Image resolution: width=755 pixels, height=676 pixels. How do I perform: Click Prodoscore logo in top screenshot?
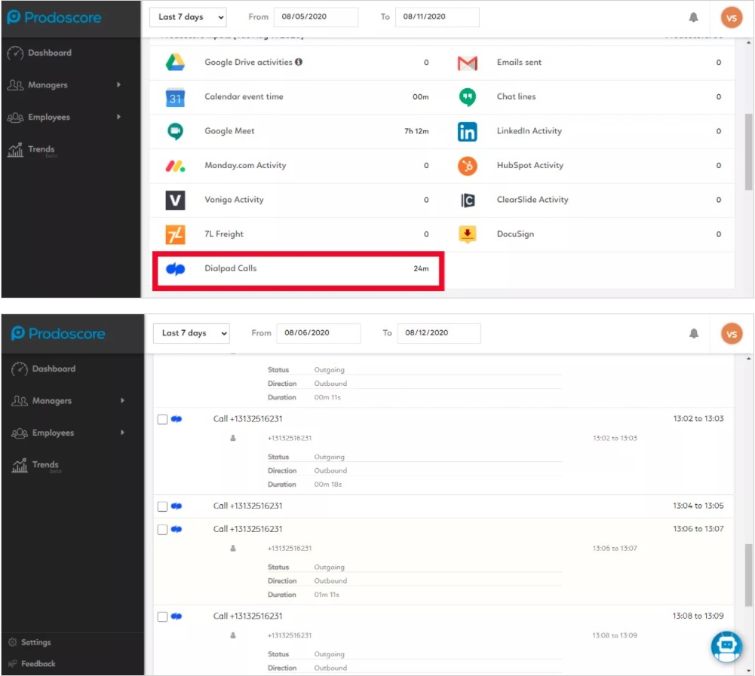pos(54,17)
